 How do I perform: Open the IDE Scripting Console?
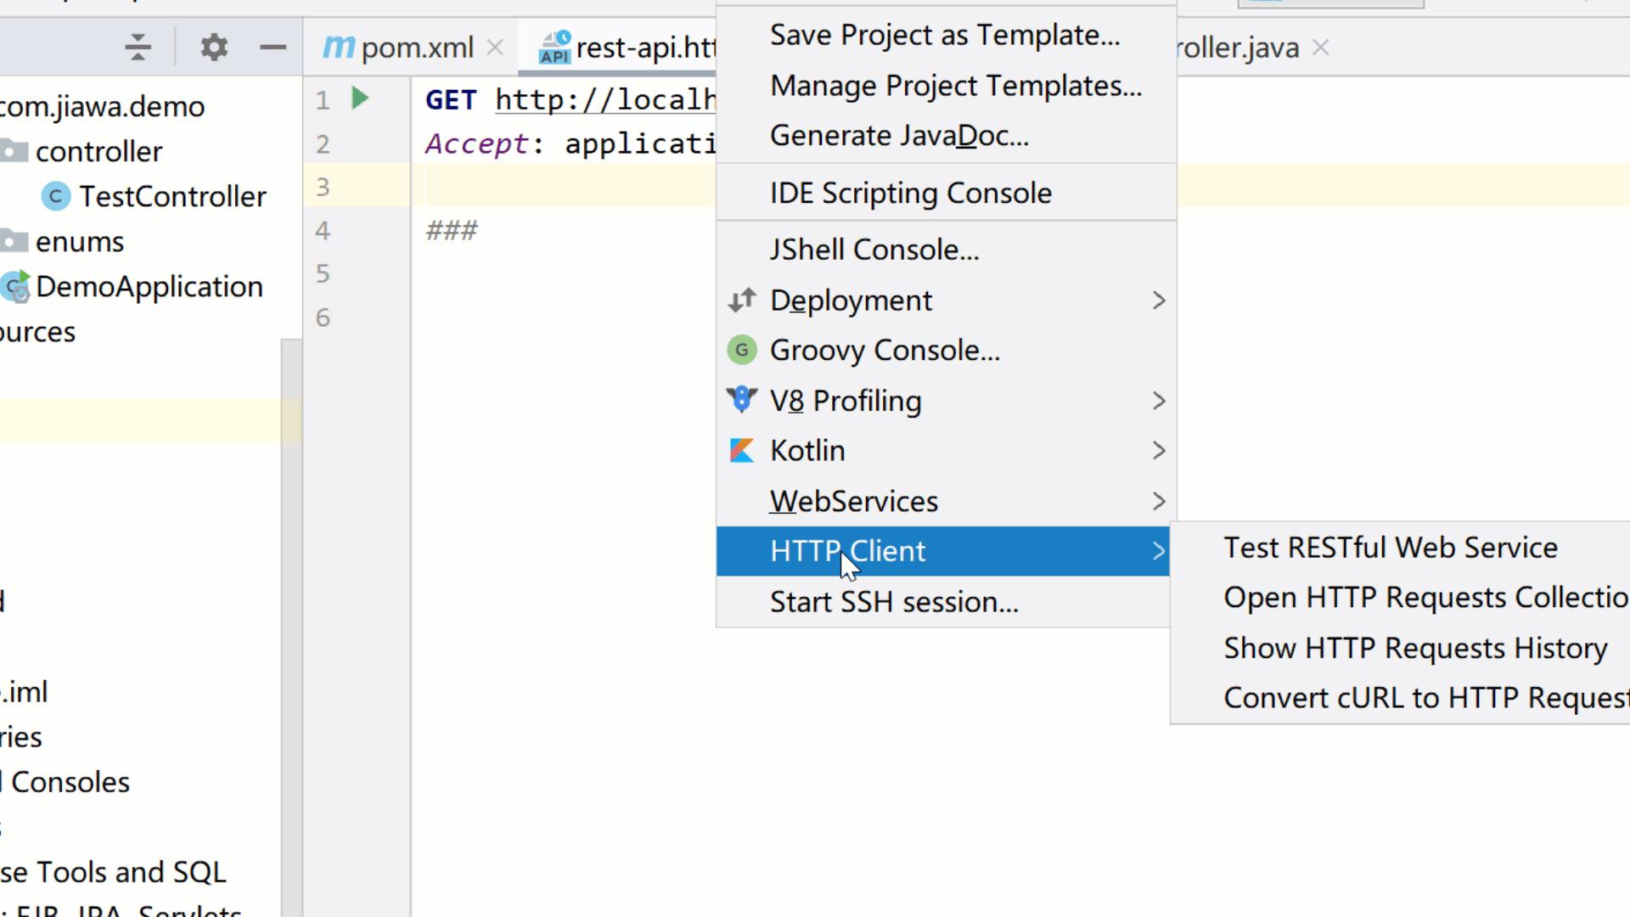tap(910, 193)
